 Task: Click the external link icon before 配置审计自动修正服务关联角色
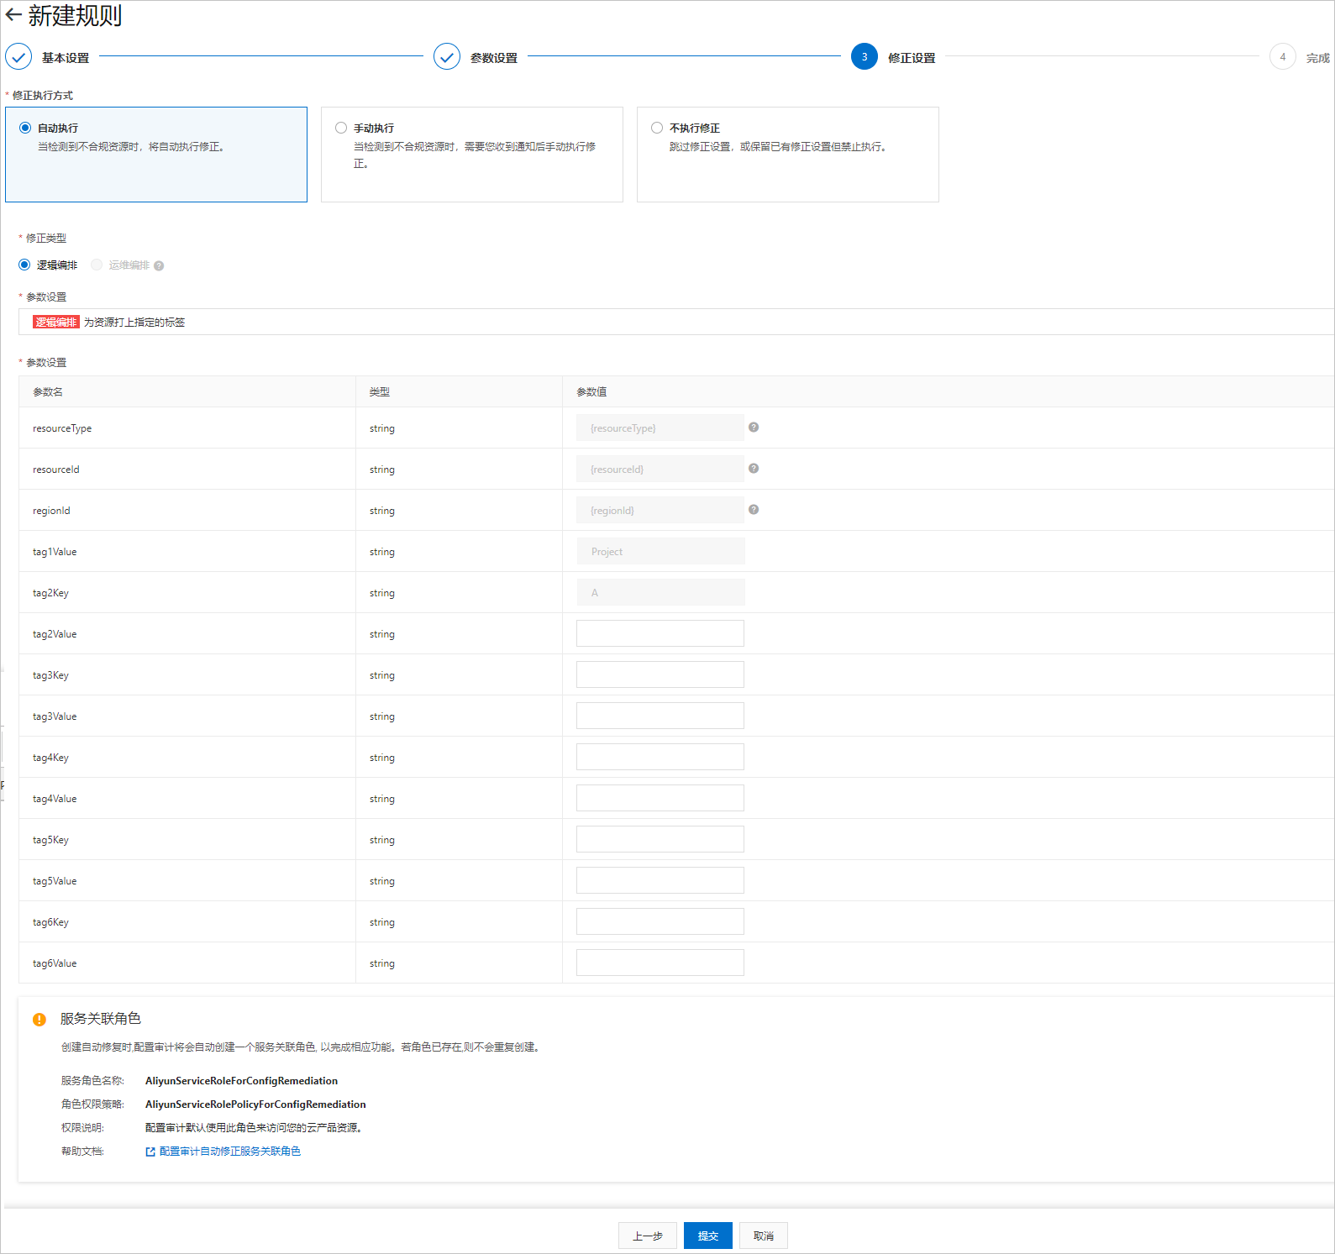point(150,1152)
